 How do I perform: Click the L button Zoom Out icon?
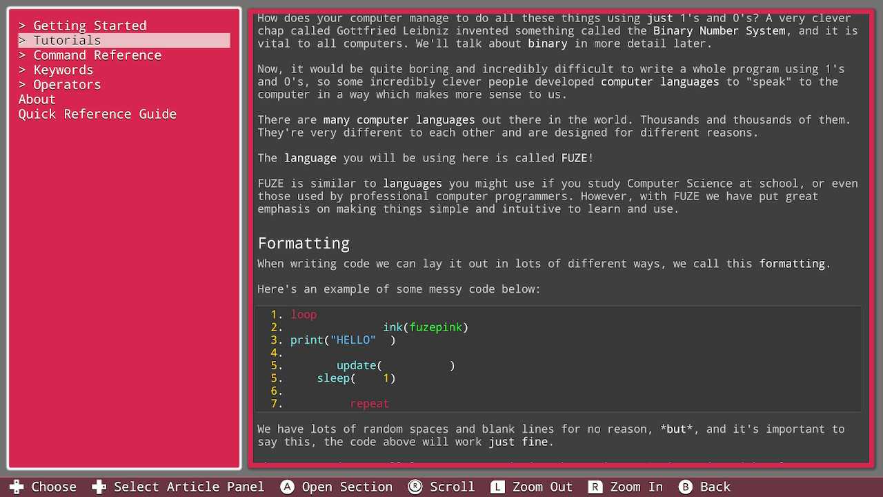pyautogui.click(x=497, y=487)
